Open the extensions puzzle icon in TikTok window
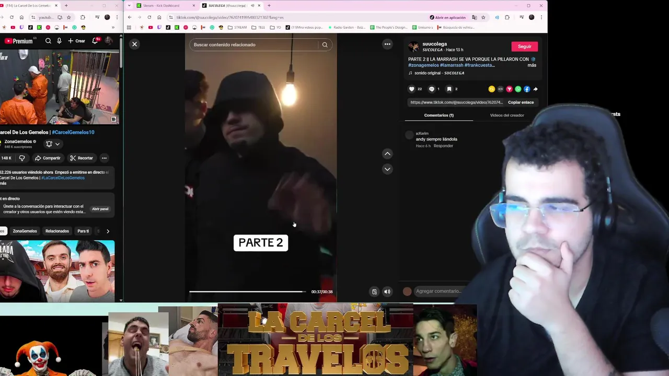 pos(507,17)
